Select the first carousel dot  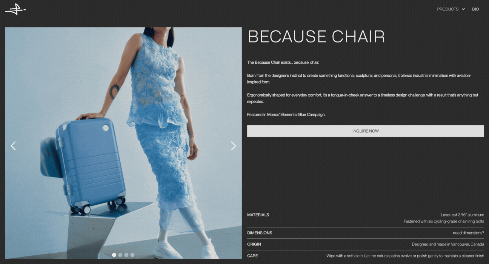click(x=114, y=255)
